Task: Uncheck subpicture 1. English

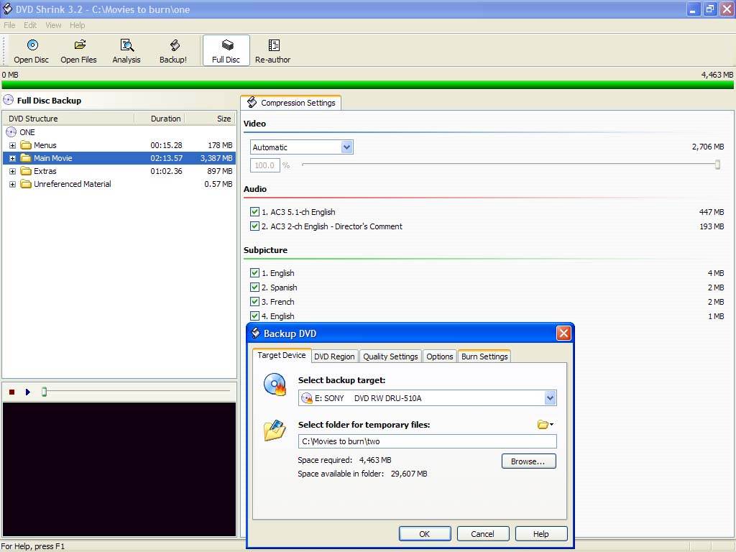Action: (254, 272)
